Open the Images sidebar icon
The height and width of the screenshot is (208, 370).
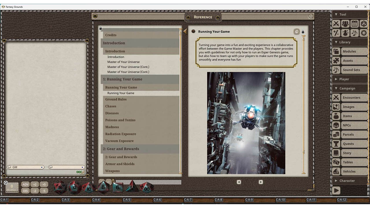[x=336, y=107]
